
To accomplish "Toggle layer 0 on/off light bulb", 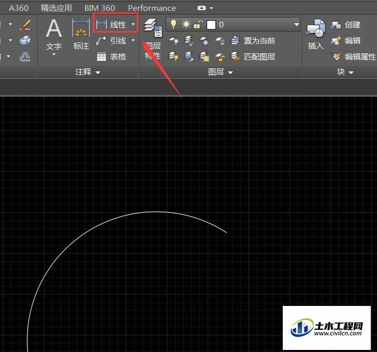I will [173, 24].
